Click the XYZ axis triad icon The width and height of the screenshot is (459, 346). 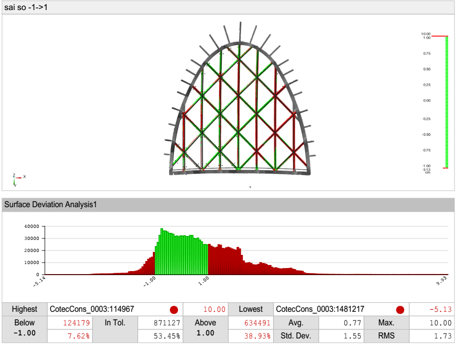point(17,179)
